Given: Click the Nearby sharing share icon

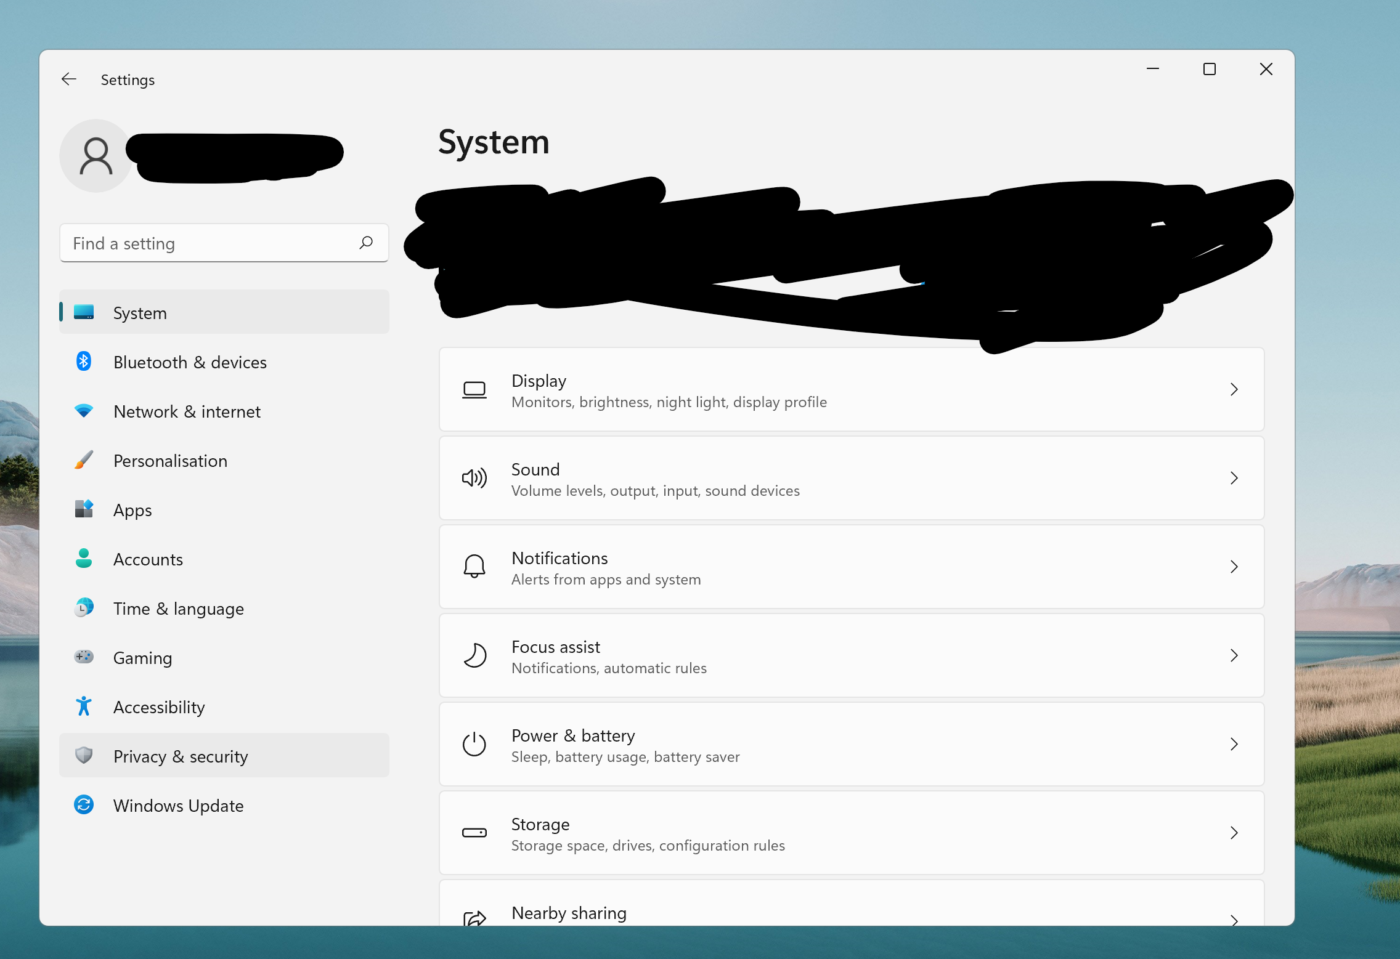Looking at the screenshot, I should (474, 918).
